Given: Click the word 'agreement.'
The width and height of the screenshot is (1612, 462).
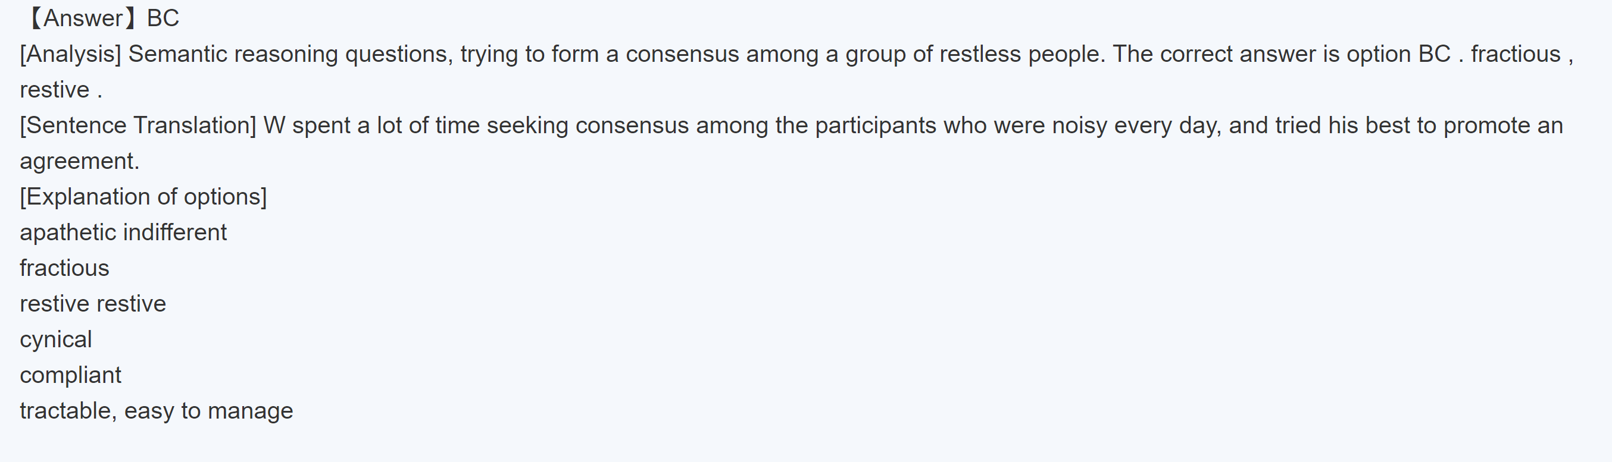Looking at the screenshot, I should click(80, 161).
